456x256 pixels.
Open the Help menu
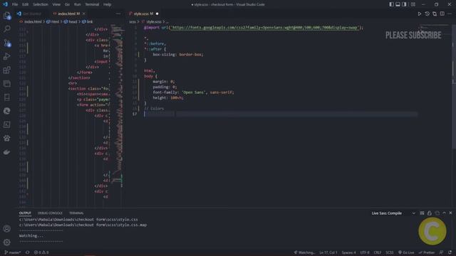click(x=108, y=4)
